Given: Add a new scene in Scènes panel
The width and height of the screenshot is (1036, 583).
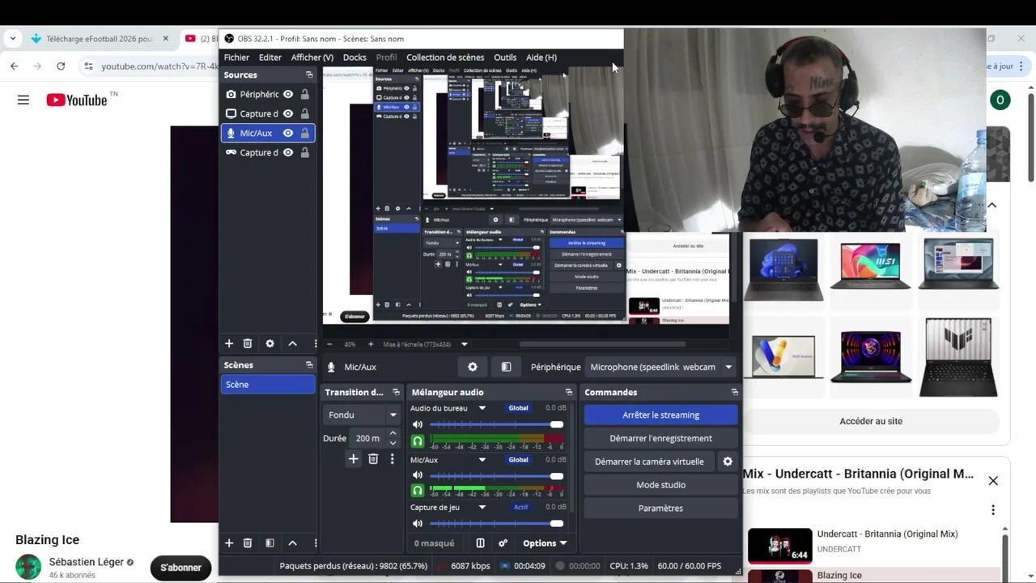Looking at the screenshot, I should [229, 543].
